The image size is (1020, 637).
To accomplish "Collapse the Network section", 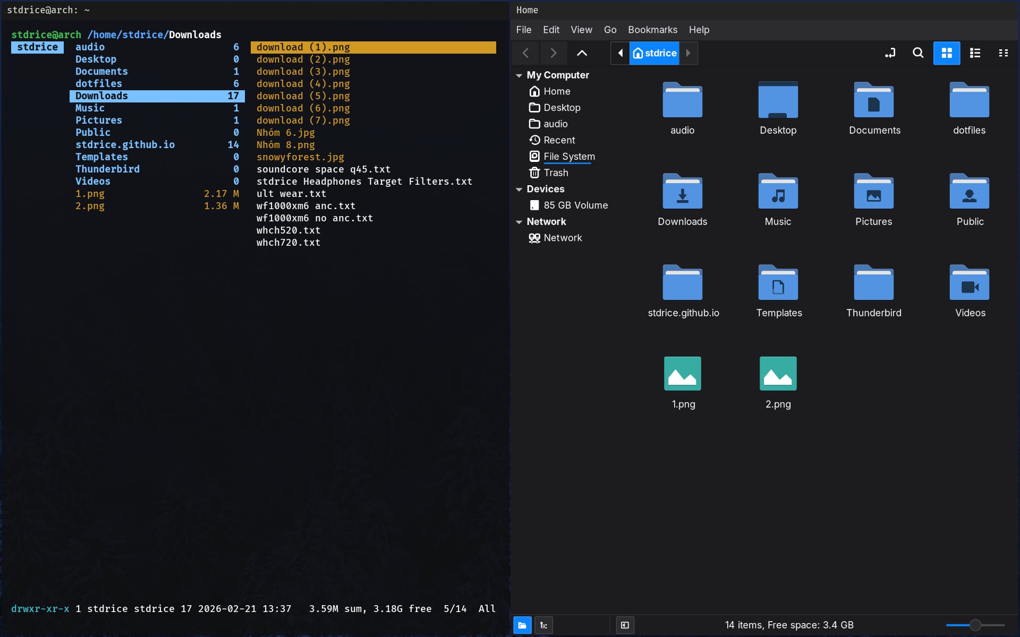I will (519, 222).
